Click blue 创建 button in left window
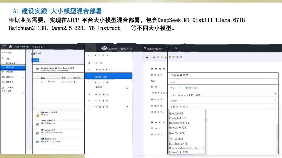 coord(36,61)
